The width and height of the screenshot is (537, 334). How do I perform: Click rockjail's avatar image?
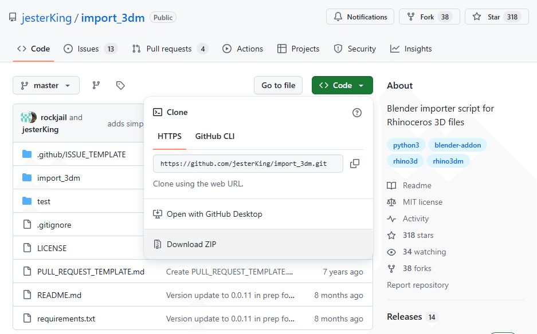click(x=29, y=117)
